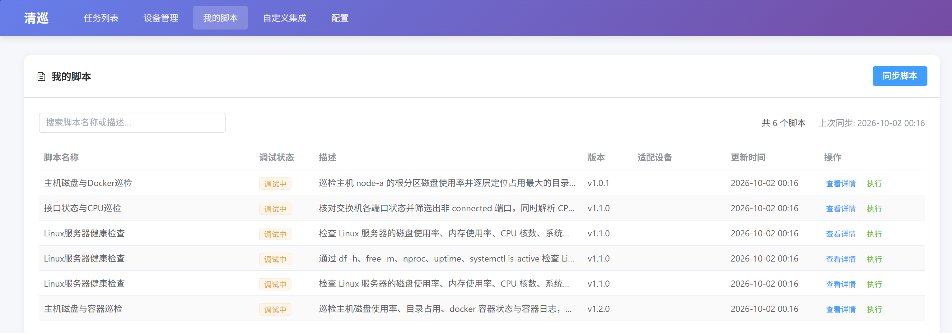Switch to the 设备管理 tab
Screen dimensions: 952x333
161,18
